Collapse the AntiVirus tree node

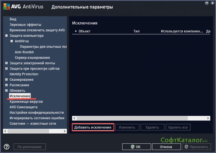[12, 41]
